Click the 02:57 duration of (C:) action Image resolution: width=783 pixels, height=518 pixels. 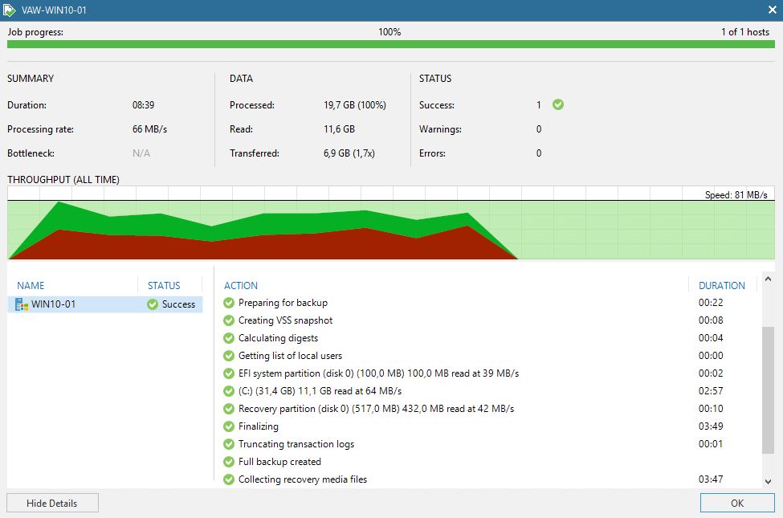(711, 391)
